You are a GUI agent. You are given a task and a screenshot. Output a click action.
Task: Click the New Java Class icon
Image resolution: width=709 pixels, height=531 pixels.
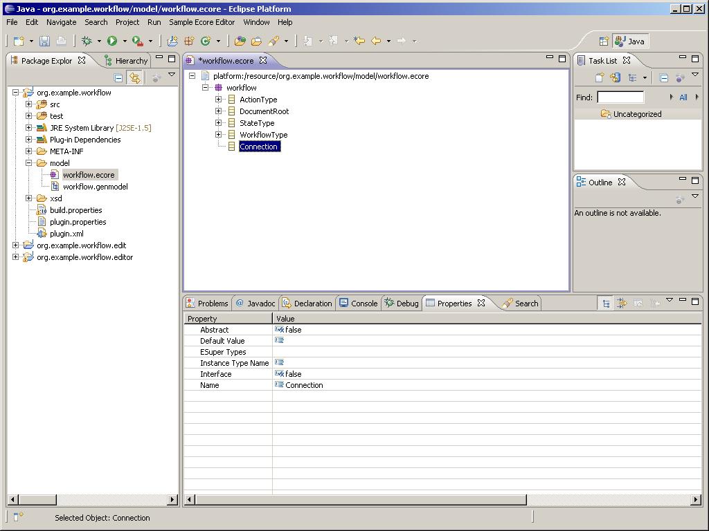pos(205,41)
